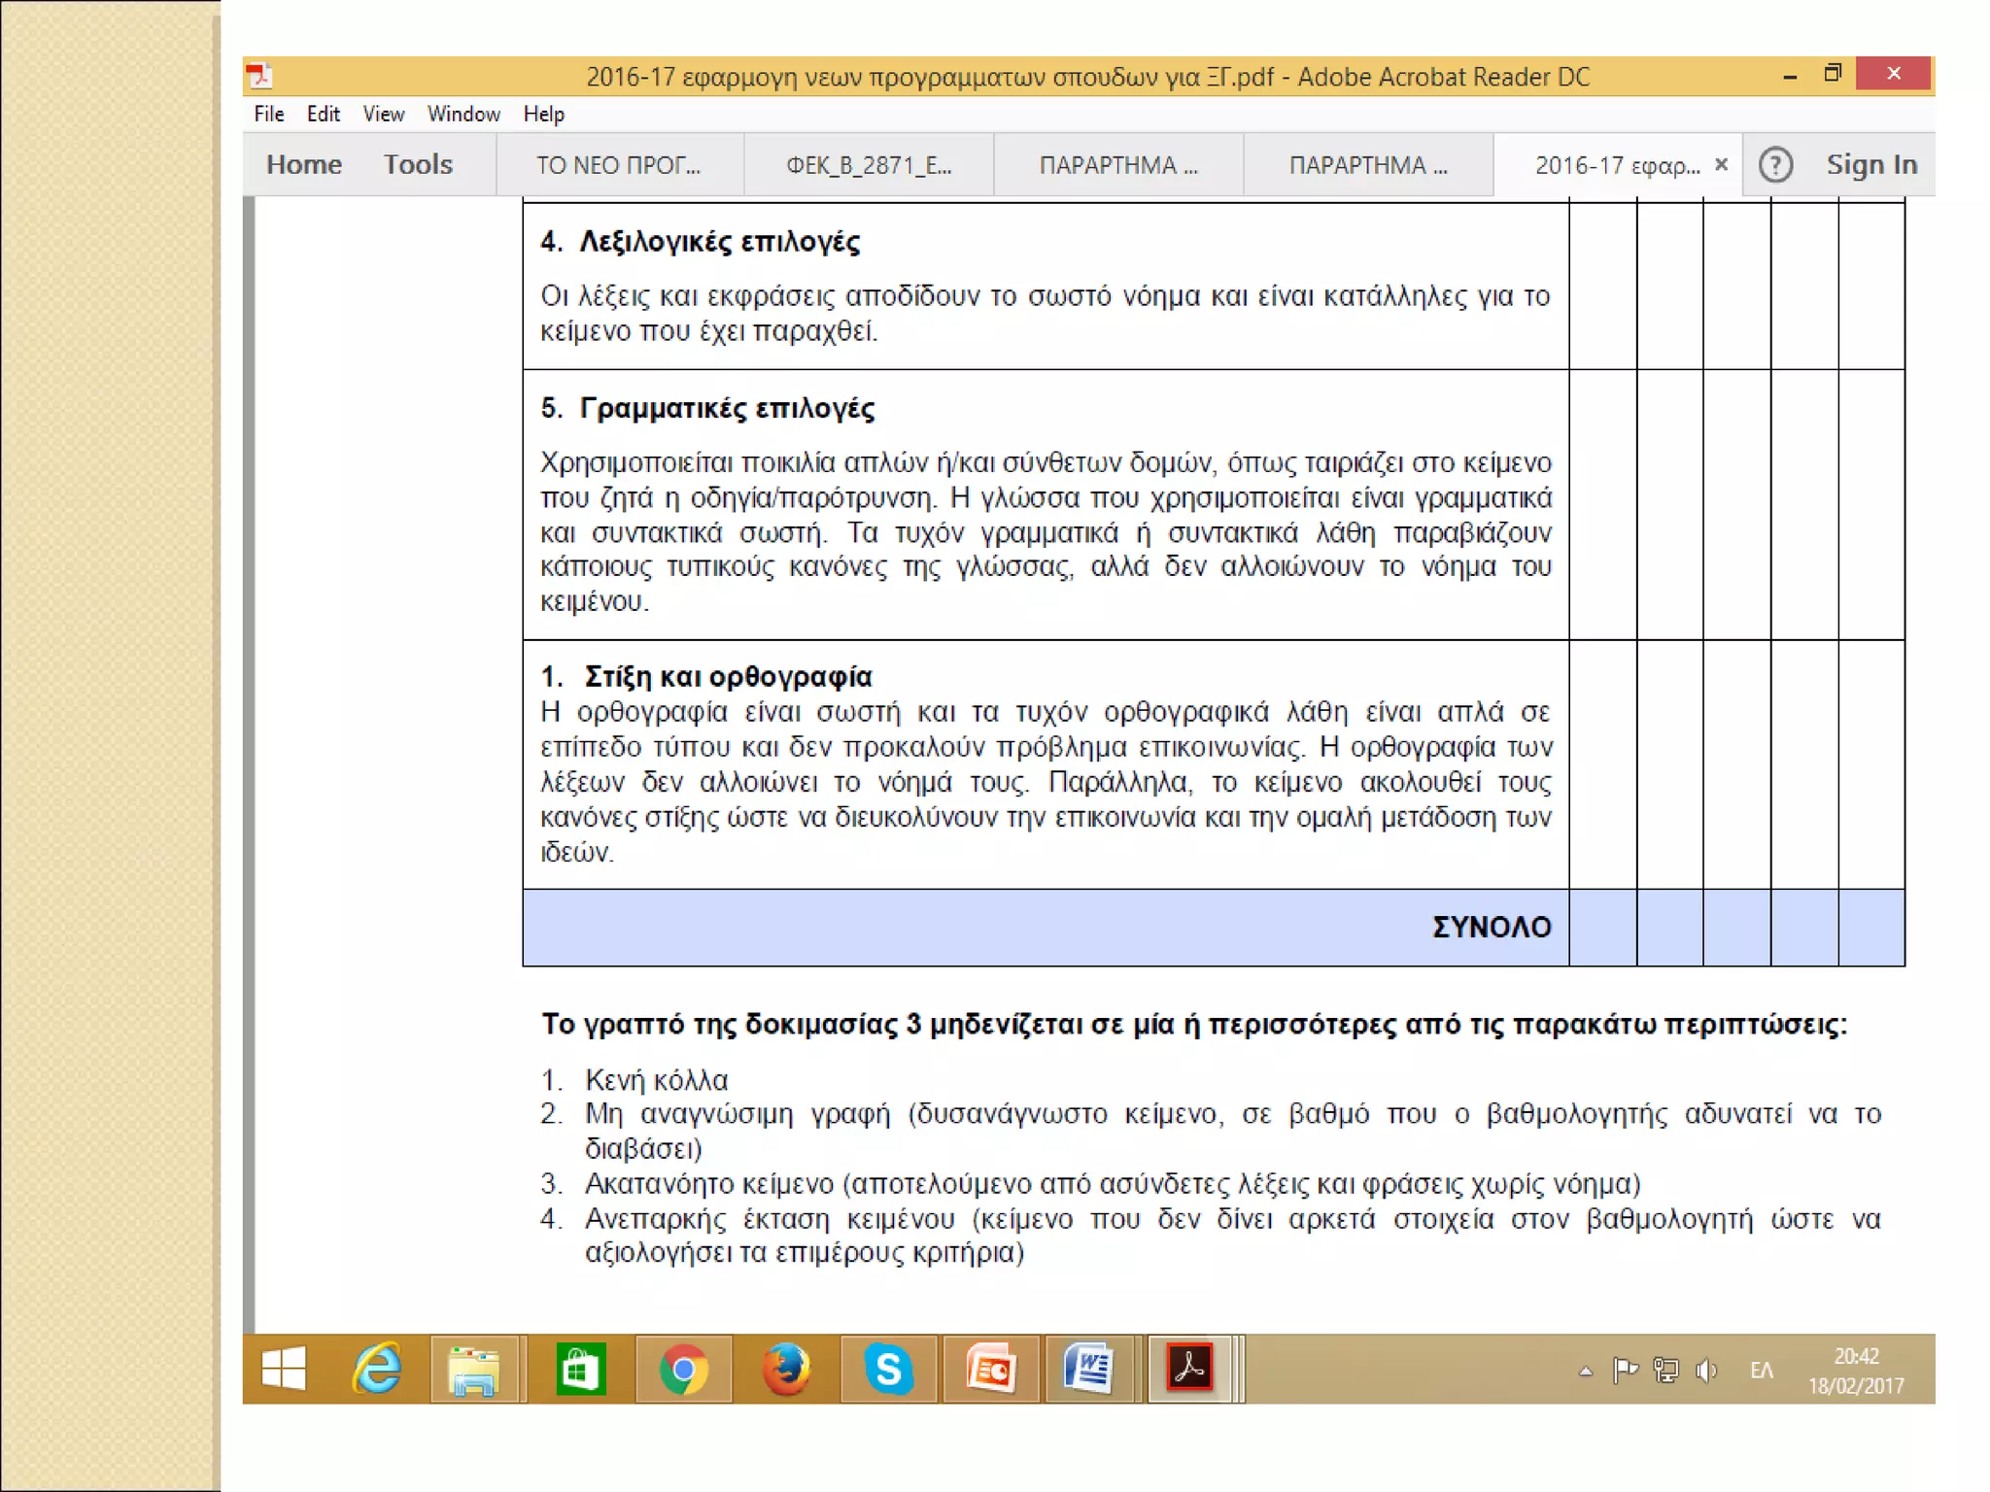Open the File menu

269,115
